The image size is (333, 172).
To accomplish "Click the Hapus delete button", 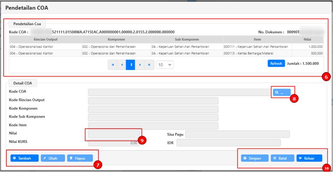I will point(80,158).
